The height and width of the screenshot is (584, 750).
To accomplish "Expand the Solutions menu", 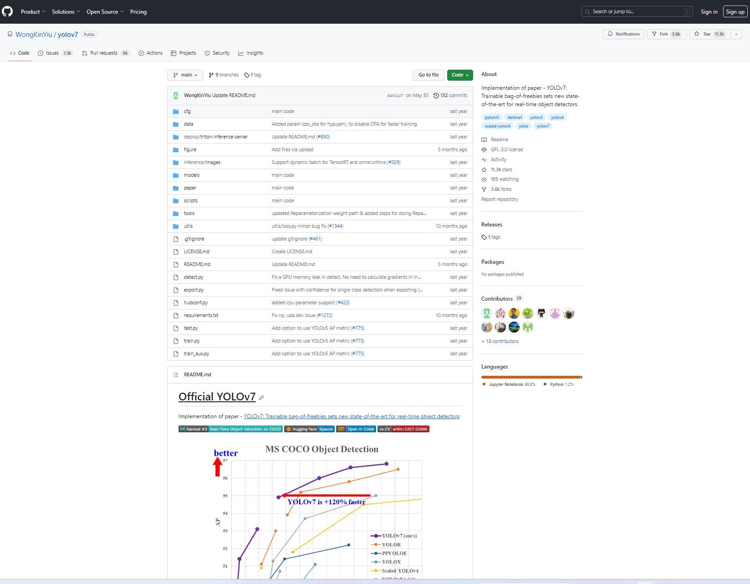I will 66,12.
